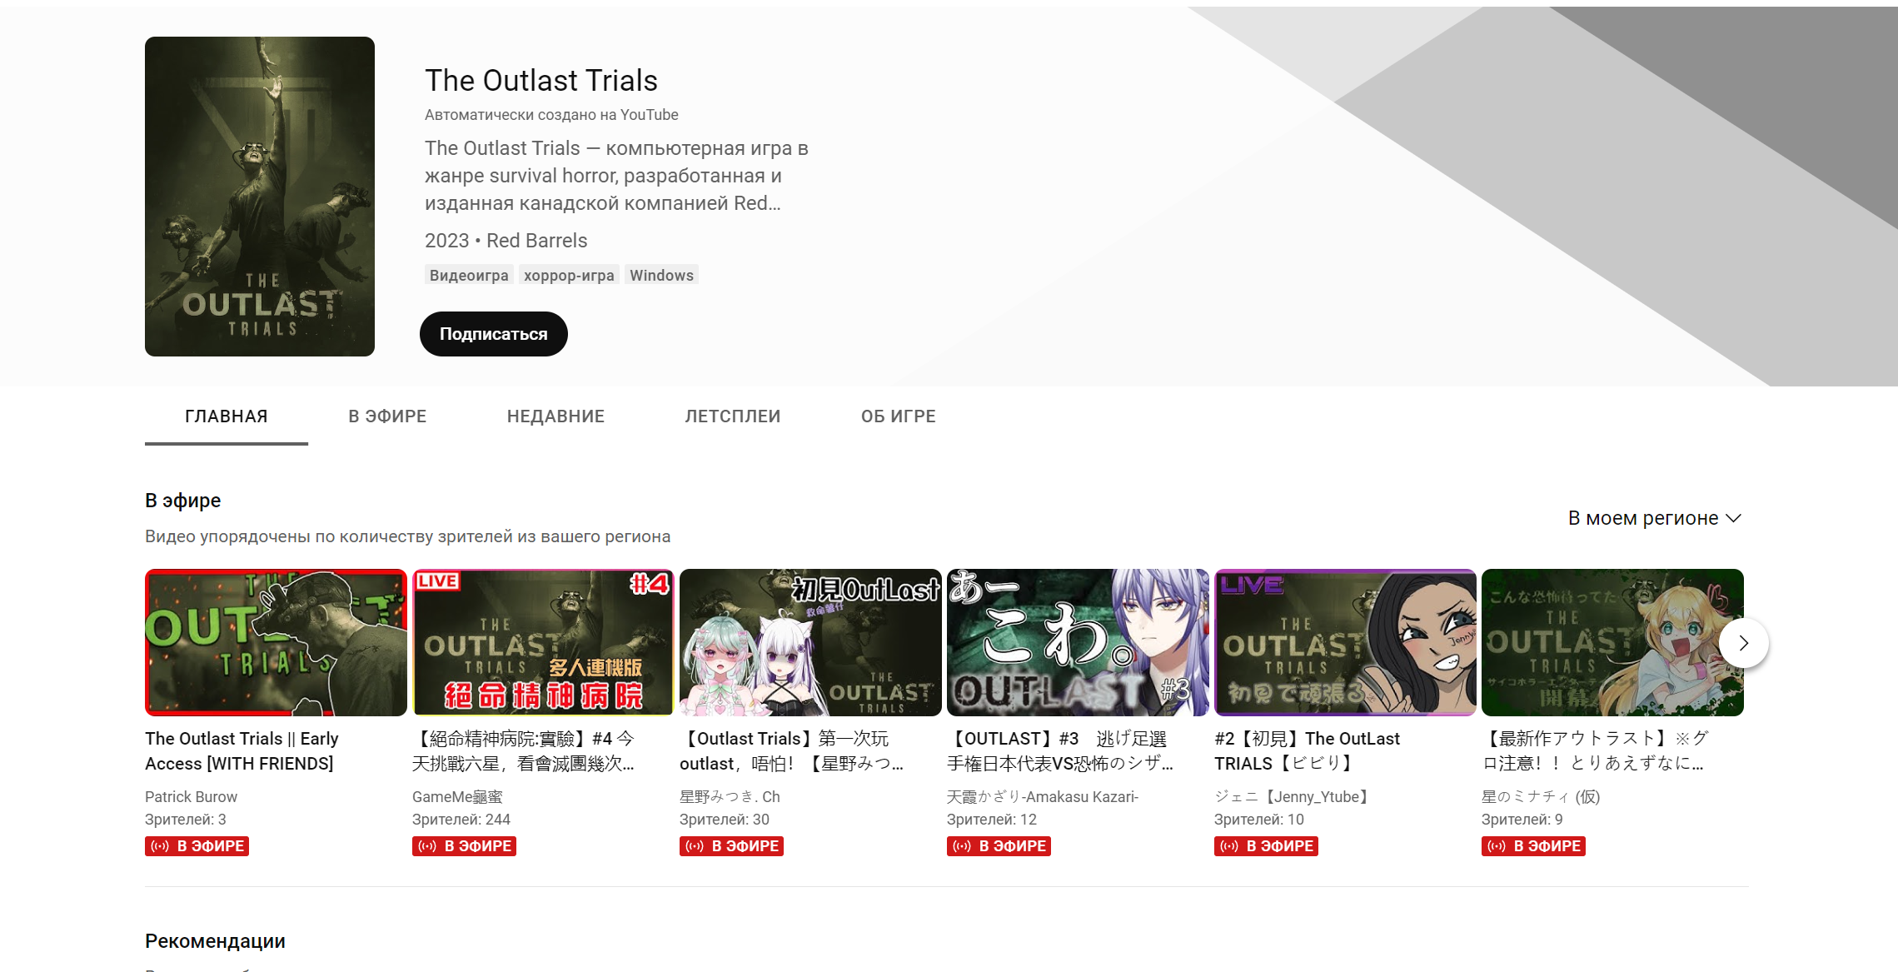Click the 'хоррор-игра' tag chip
This screenshot has height=972, width=1898.
pyautogui.click(x=569, y=275)
